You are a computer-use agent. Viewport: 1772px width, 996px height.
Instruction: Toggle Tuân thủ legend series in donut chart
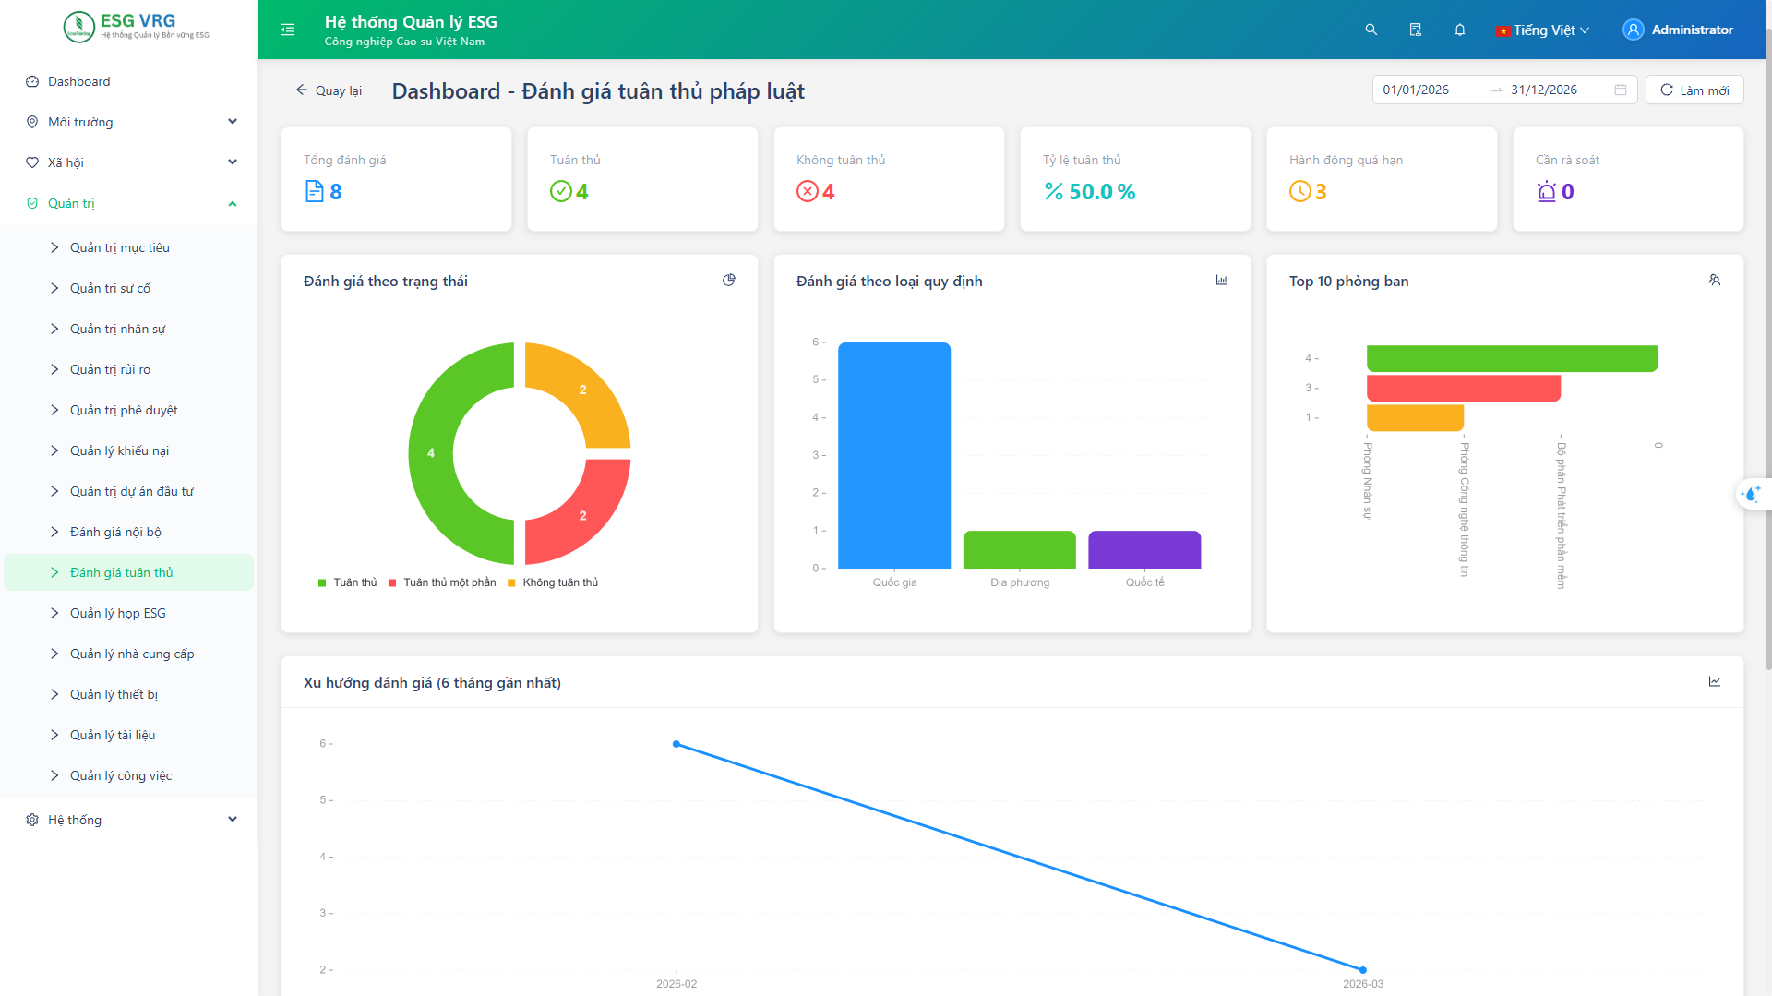(x=347, y=582)
